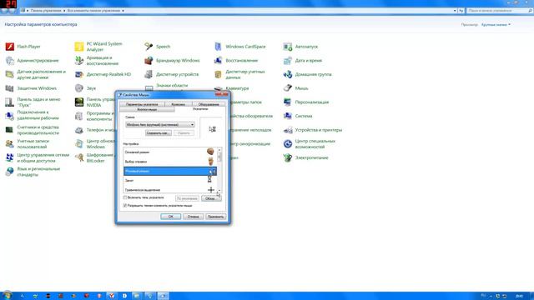This screenshot has width=534, height=300.
Task: Expand Все элементы панели управления breadcrumb arrow
Action: click(x=123, y=11)
